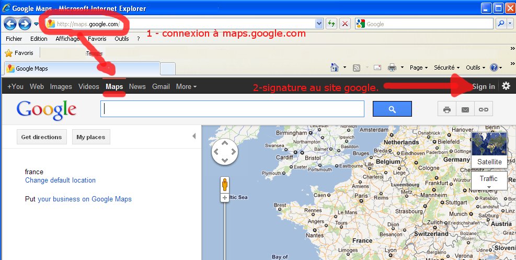516x260 pixels.
Task: Toggle the Traffic layer button
Action: [x=489, y=180]
